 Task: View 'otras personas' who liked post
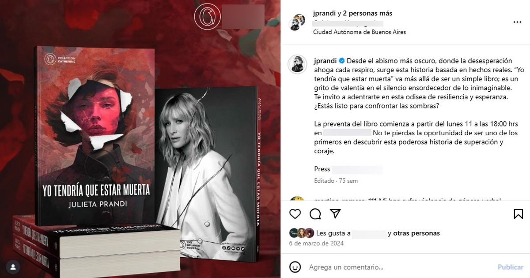(416, 234)
